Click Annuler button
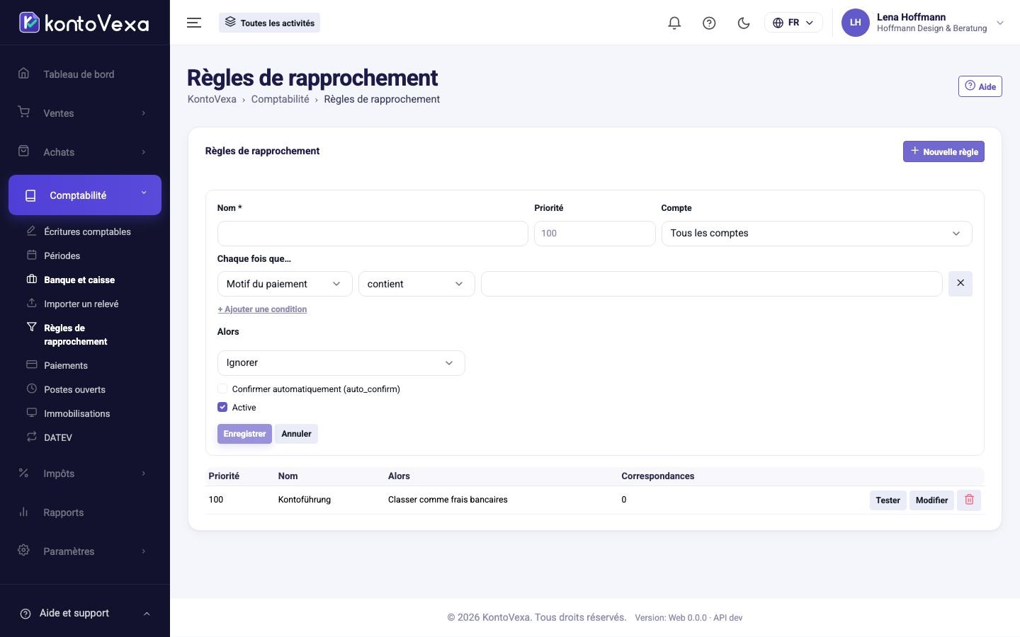The width and height of the screenshot is (1020, 637). pos(296,434)
